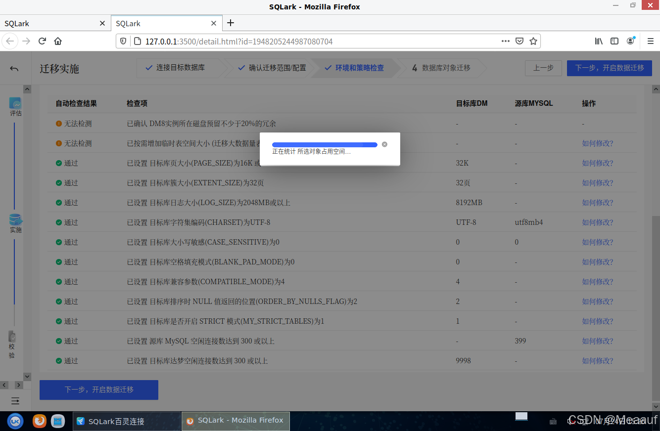Image resolution: width=660 pixels, height=431 pixels.
Task: Open the UOS launcher in the taskbar
Action: 15,421
